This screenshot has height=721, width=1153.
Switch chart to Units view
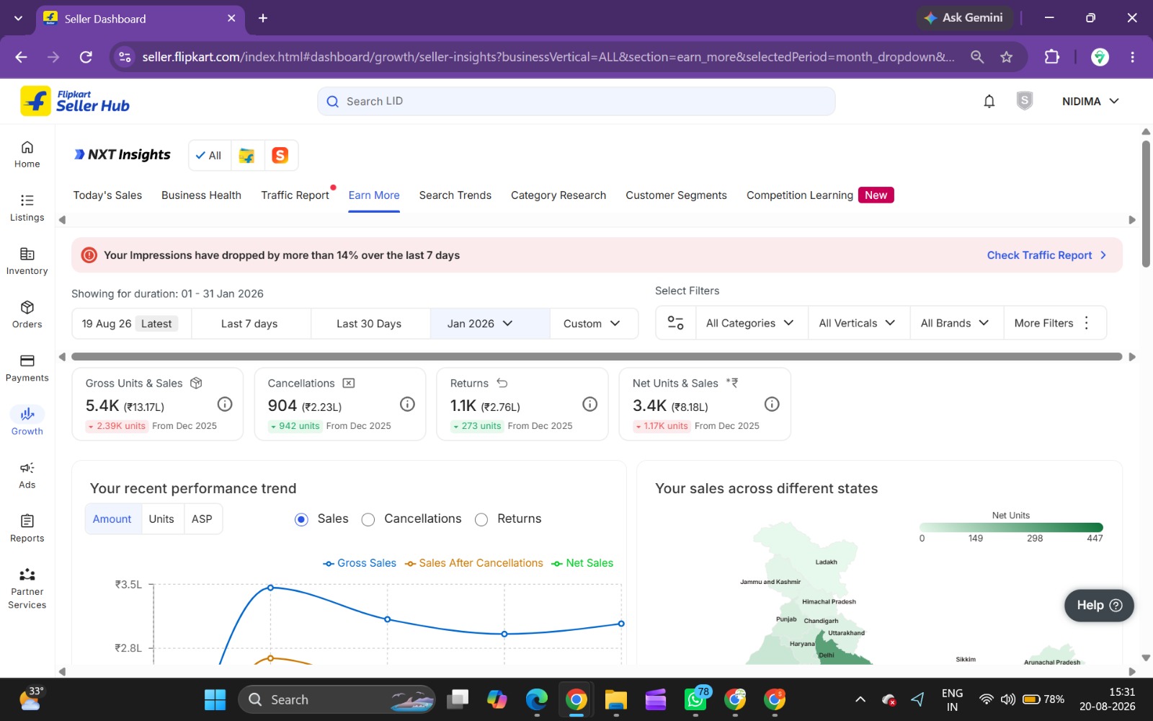(161, 519)
